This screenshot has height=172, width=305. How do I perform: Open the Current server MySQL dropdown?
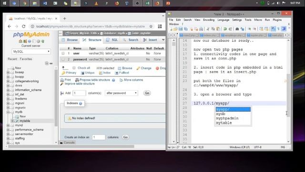[x=31, y=52]
